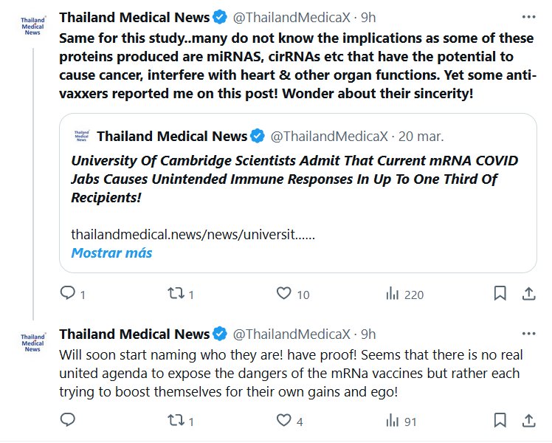Share the first tweet

click(528, 294)
